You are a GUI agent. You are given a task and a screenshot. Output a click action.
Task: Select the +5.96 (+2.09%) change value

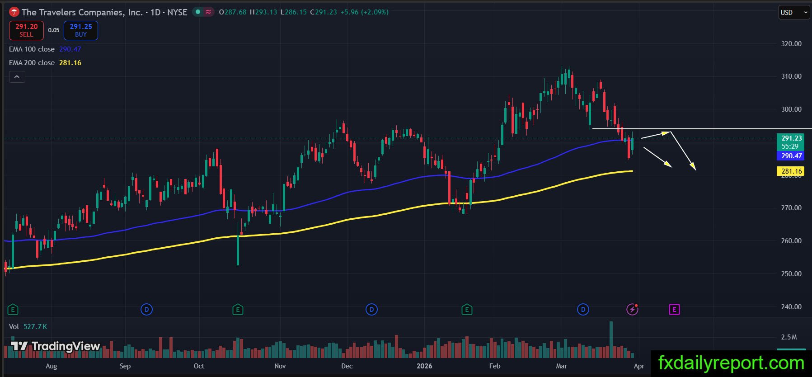[x=364, y=12]
